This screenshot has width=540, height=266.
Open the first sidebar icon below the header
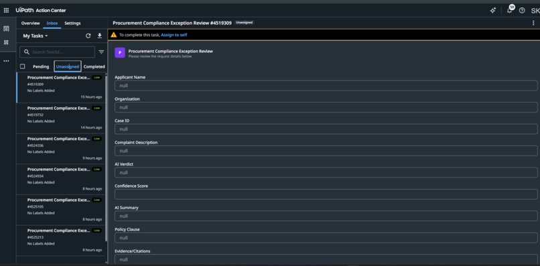(6, 29)
